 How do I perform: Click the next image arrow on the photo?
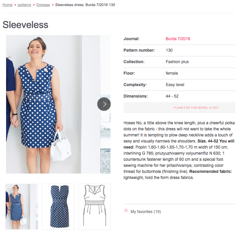[x=104, y=104]
